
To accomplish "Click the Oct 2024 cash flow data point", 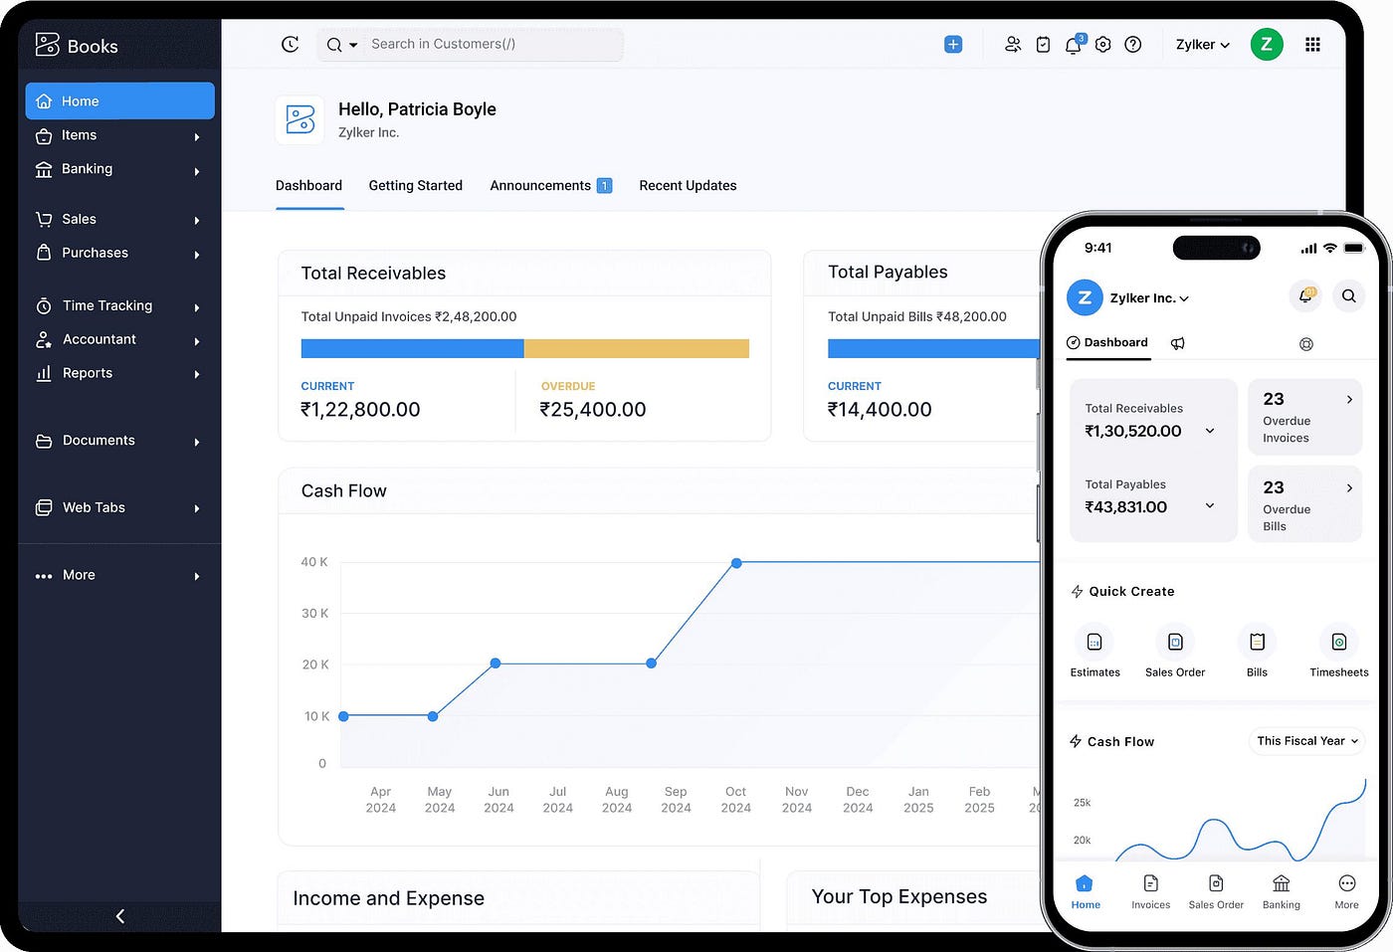I will (736, 563).
